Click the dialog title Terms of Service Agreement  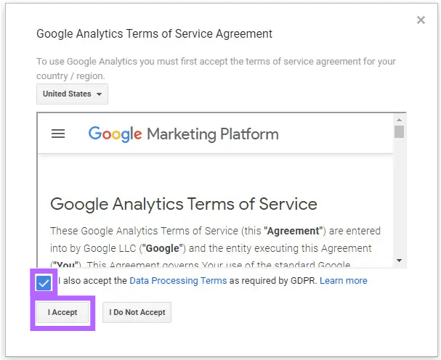tap(154, 33)
